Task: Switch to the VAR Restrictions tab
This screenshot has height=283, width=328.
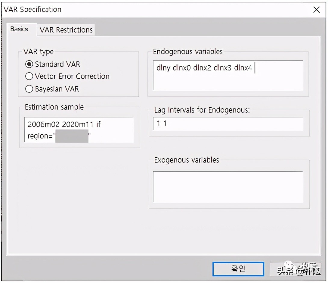Action: 66,30
